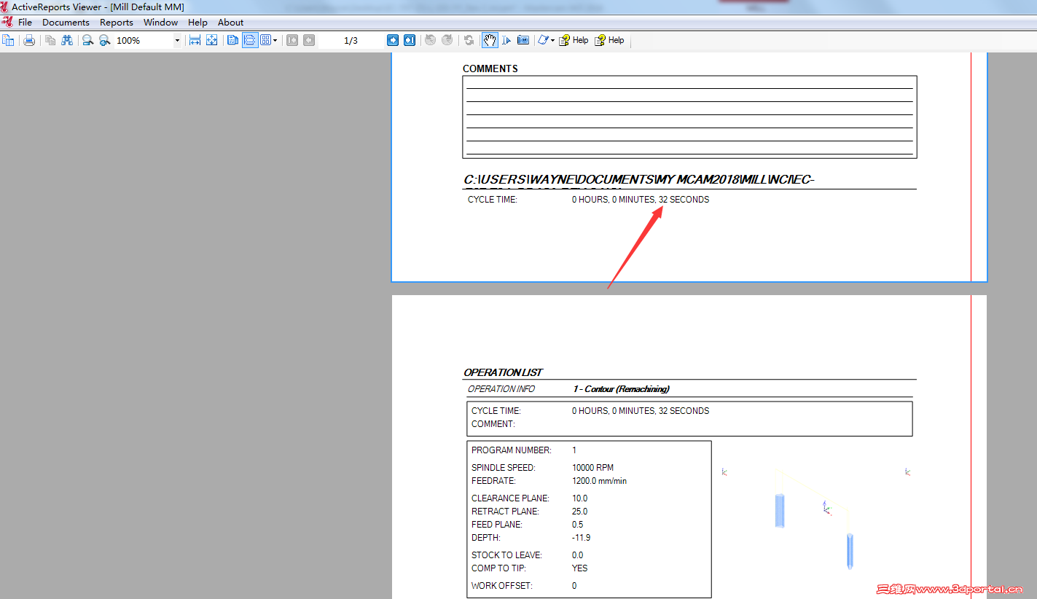This screenshot has width=1037, height=599.
Task: Click the Refresh icon
Action: (469, 40)
